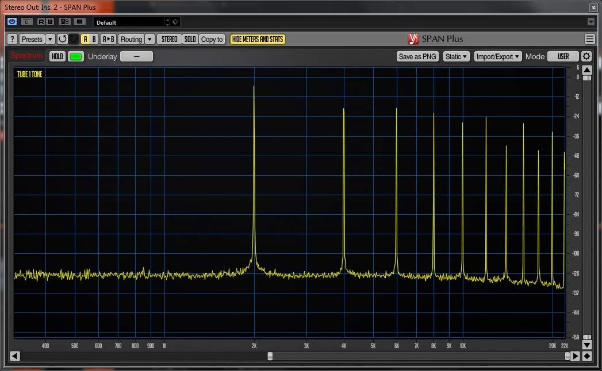
Task: Toggle the plugin power bypass button
Action: point(12,22)
